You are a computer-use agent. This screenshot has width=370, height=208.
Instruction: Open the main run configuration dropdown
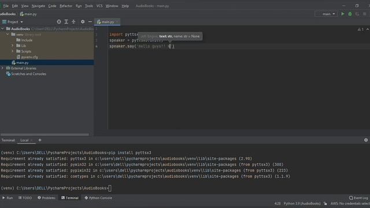click(x=326, y=14)
